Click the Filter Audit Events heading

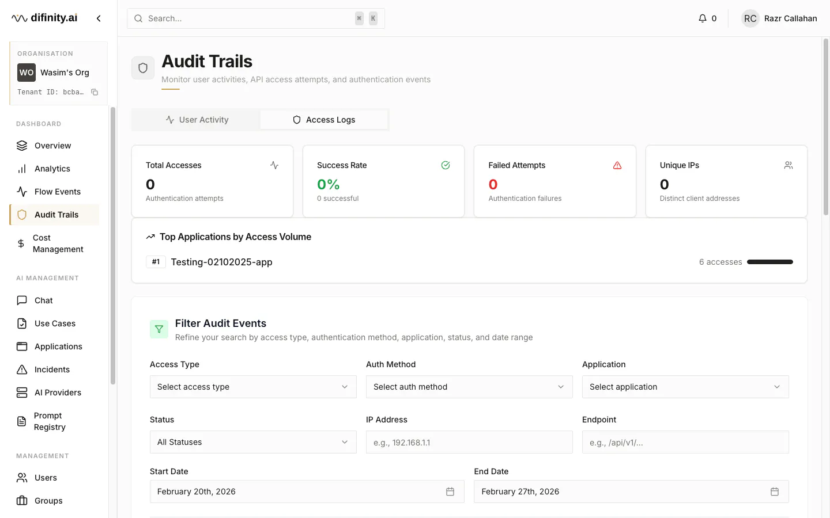(221, 323)
